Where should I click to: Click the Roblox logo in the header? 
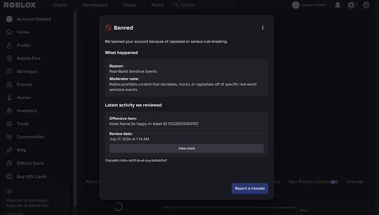tap(20, 5)
